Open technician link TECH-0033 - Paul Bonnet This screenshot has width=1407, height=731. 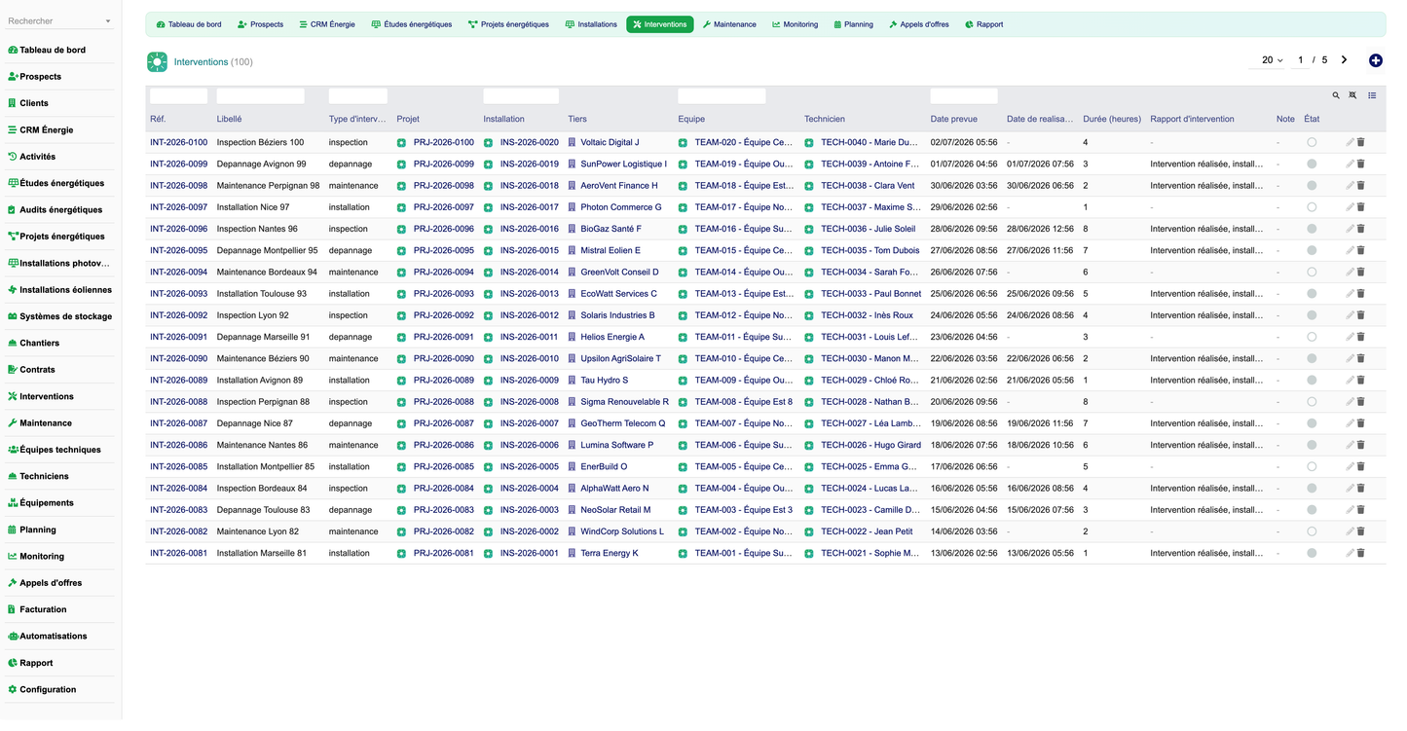(870, 294)
